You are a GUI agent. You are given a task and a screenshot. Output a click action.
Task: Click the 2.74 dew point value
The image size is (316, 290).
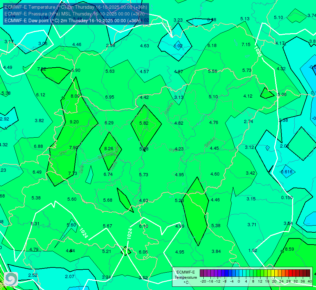249,122
